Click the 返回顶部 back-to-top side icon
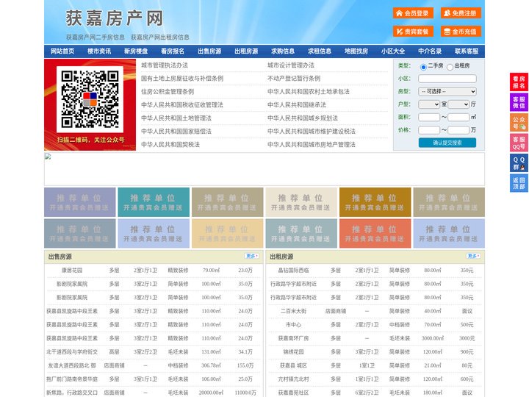The image size is (529, 397). point(519,183)
